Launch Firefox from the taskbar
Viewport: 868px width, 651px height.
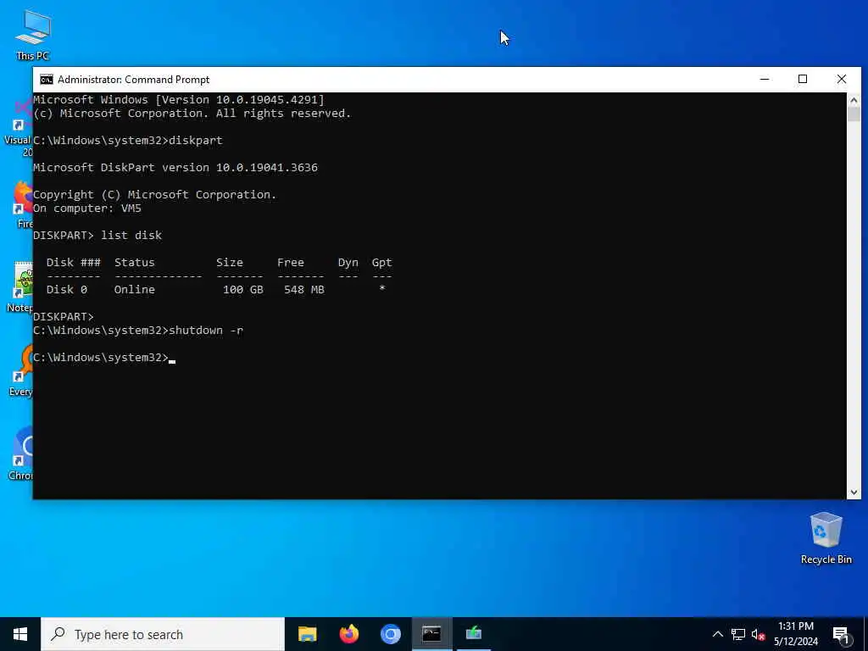[348, 634]
